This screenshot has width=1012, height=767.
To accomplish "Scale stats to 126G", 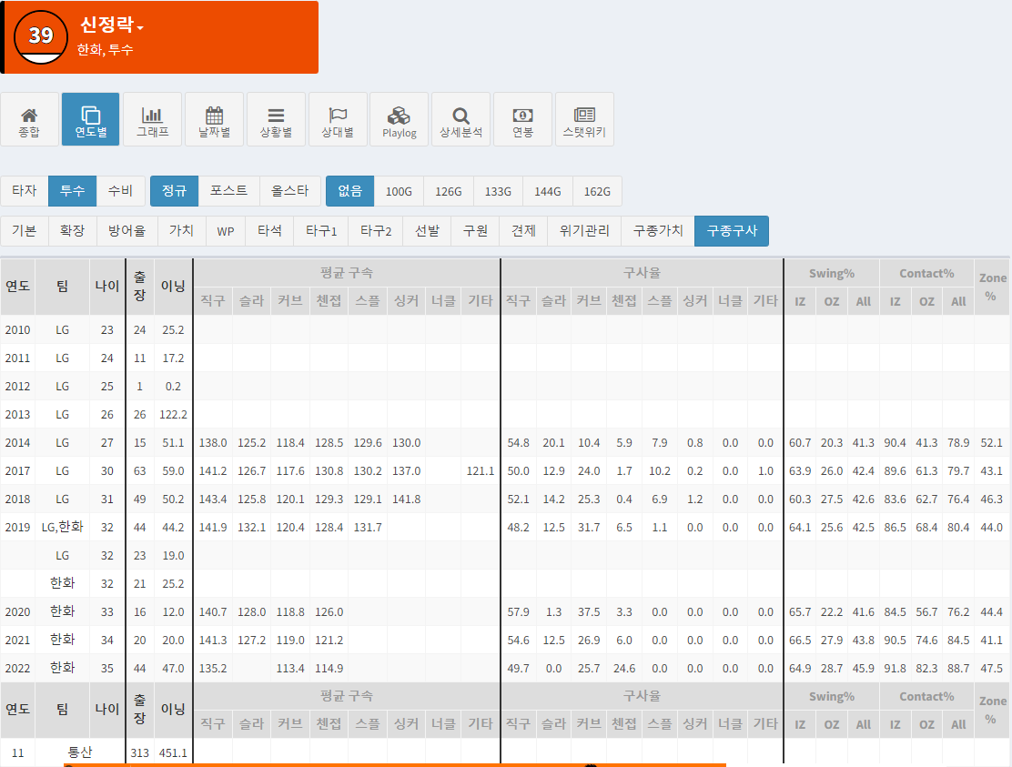I will pyautogui.click(x=448, y=191).
